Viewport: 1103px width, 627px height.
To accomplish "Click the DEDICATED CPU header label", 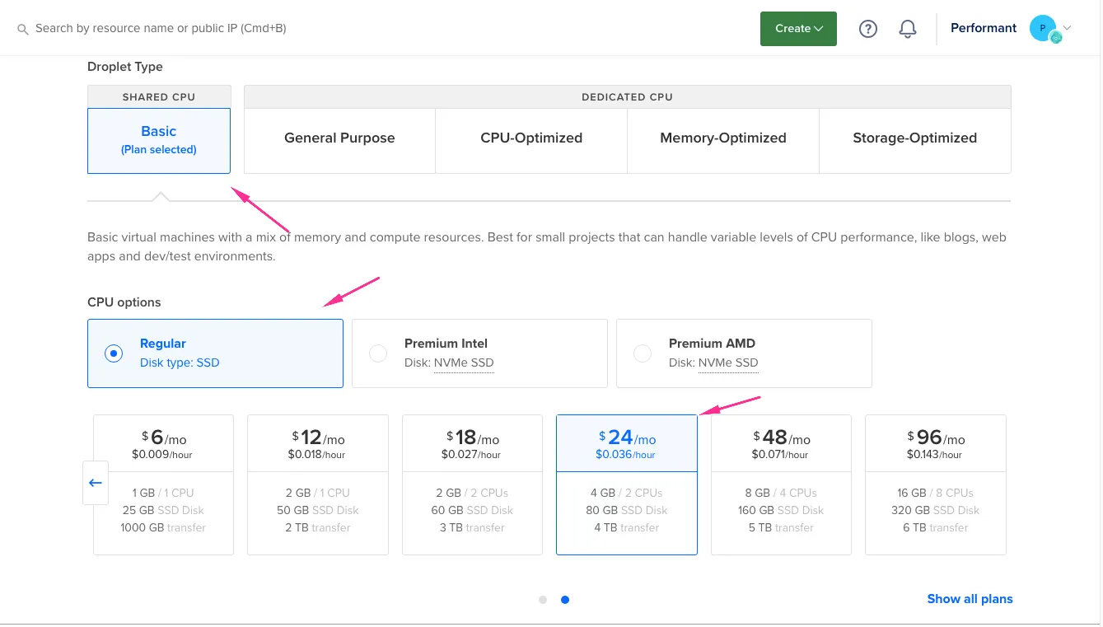I will [x=627, y=96].
